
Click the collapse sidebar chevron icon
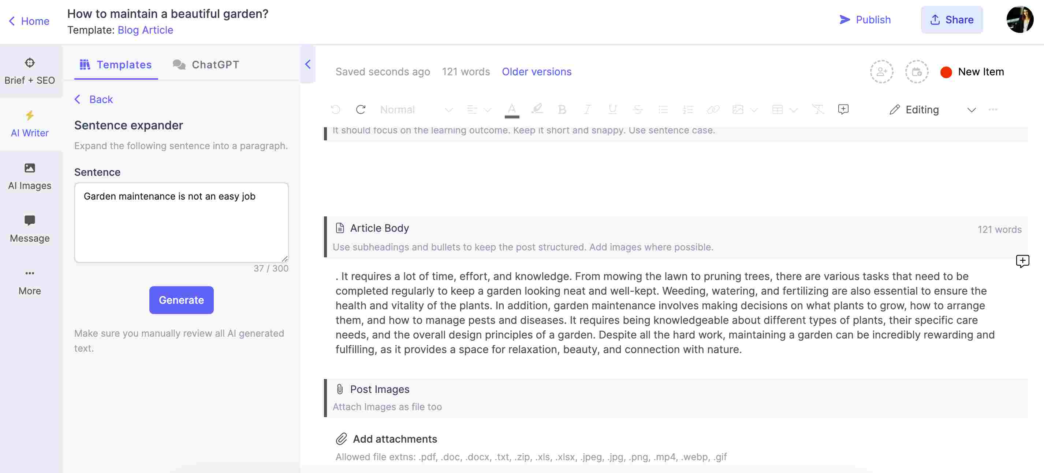point(307,65)
